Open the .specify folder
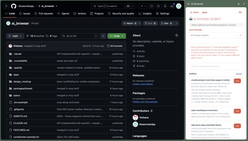 click(x=18, y=68)
